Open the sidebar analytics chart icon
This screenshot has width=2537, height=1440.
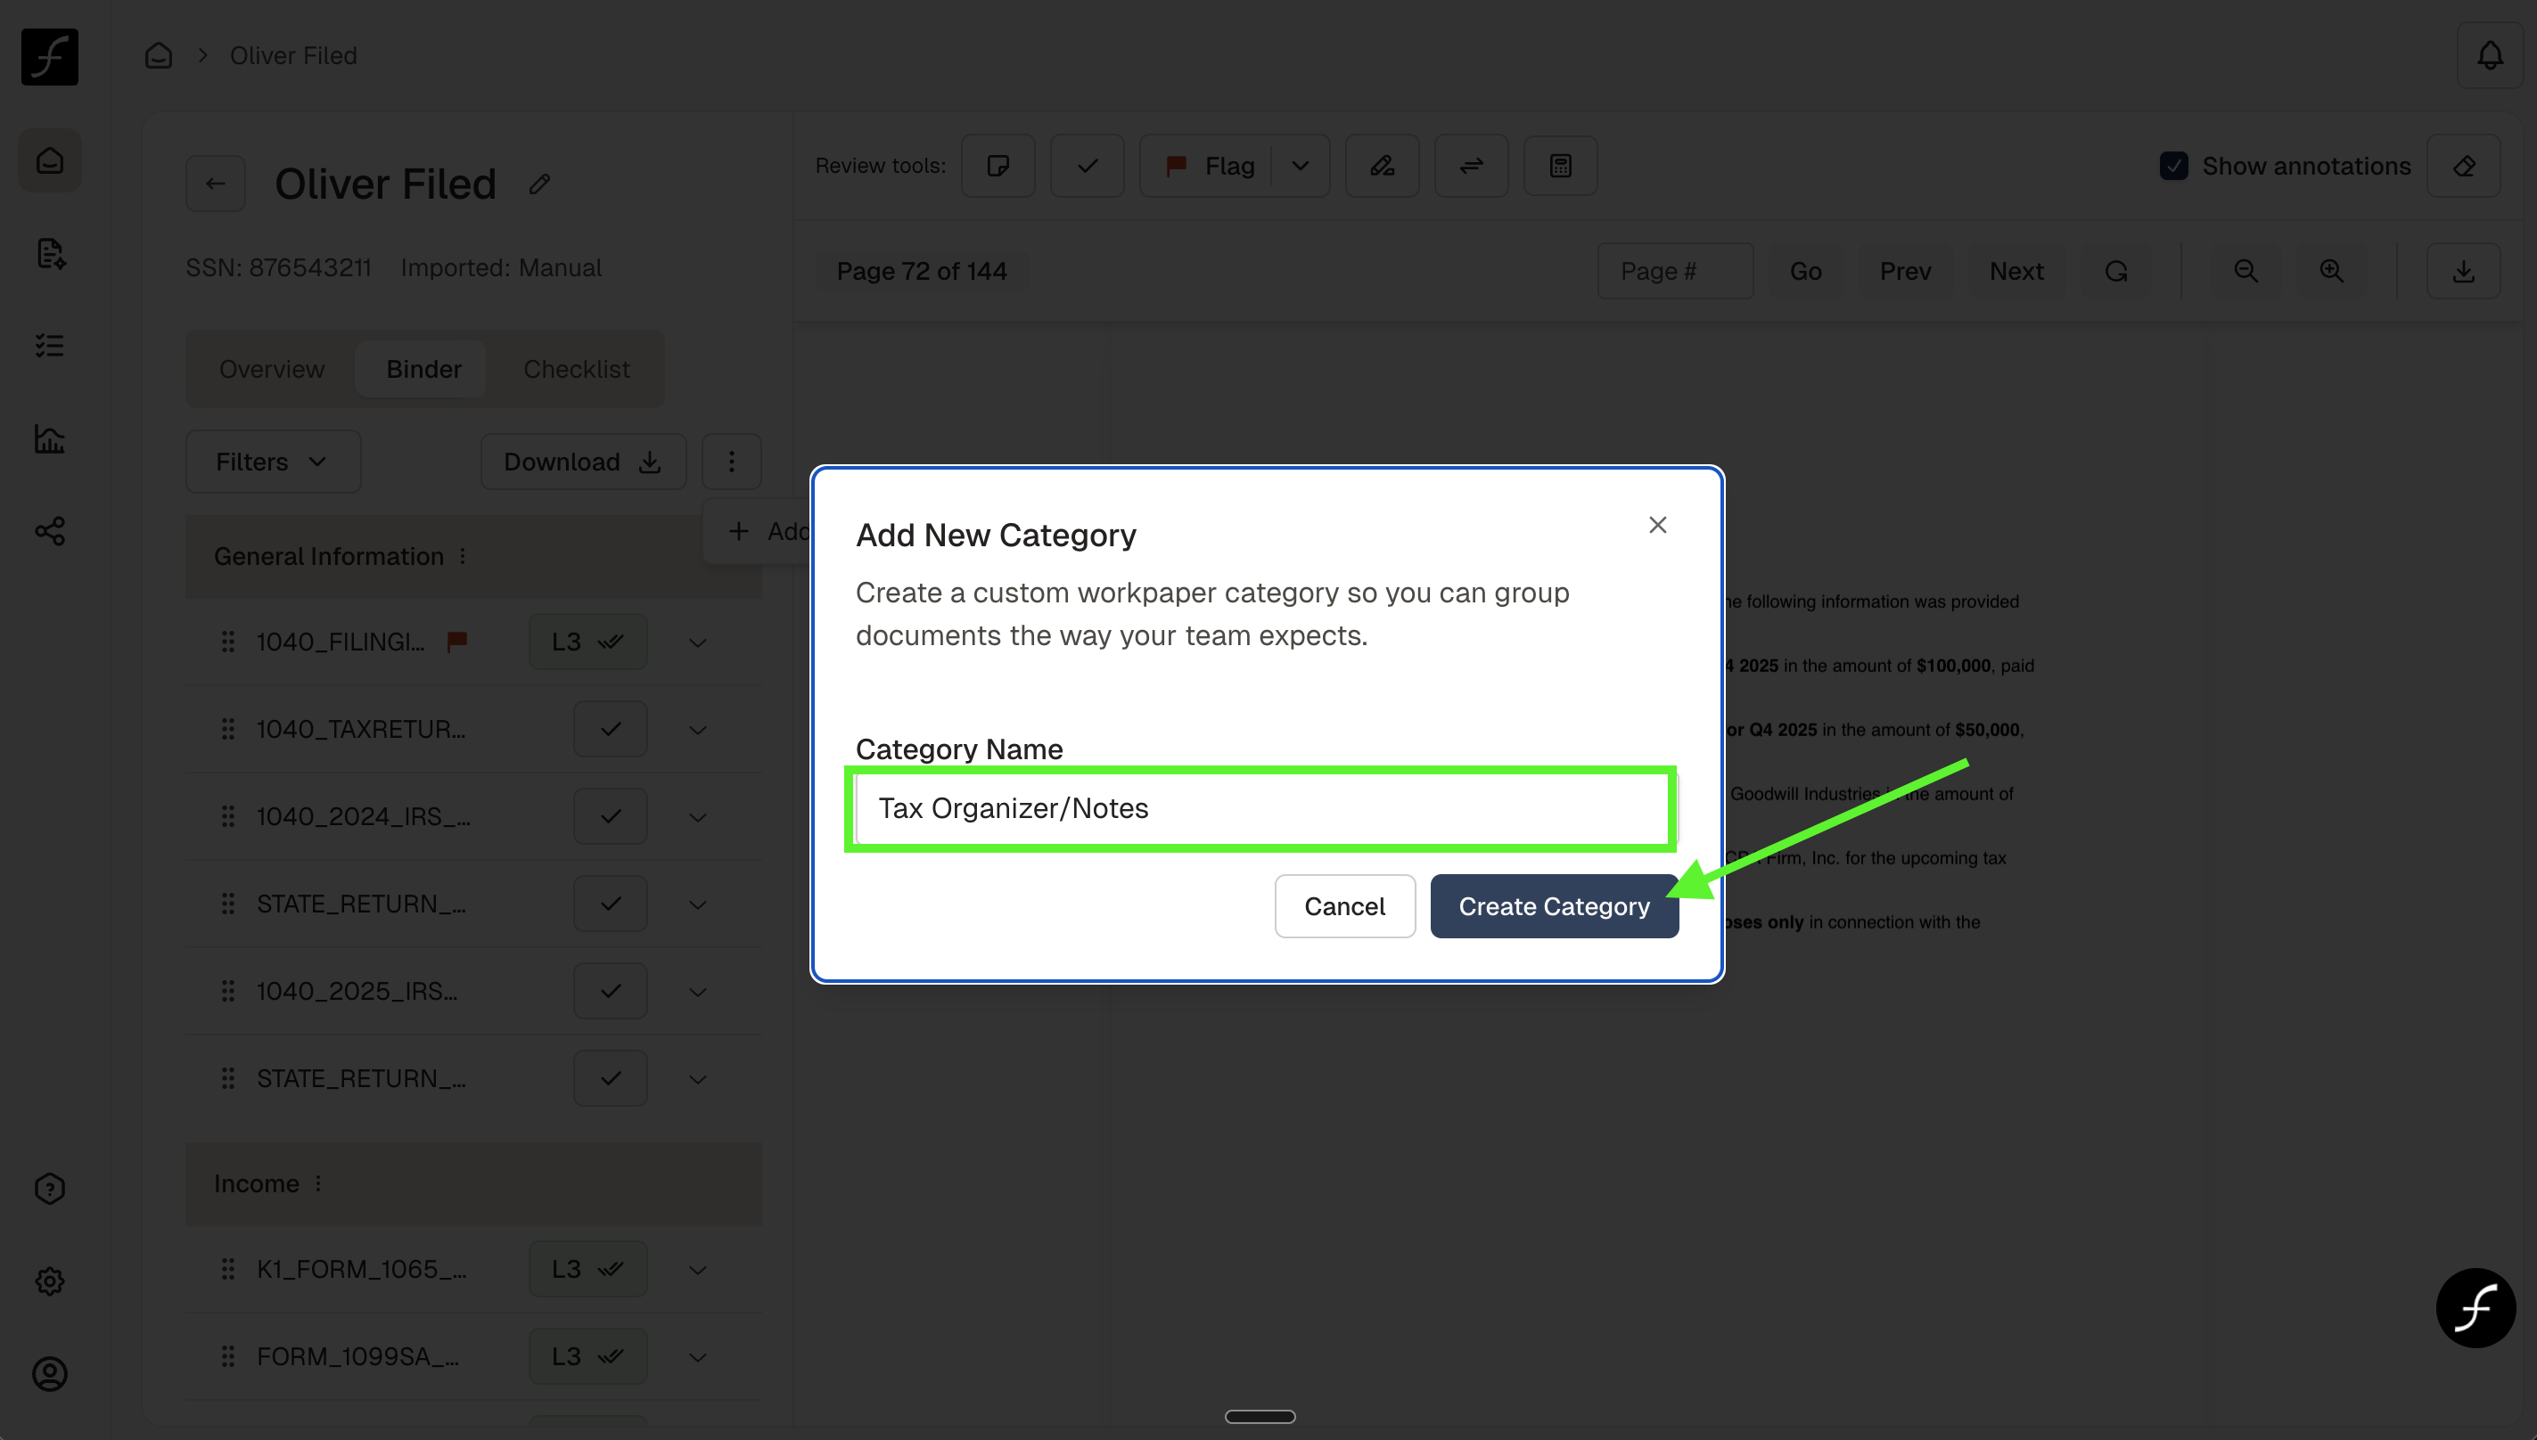point(49,438)
